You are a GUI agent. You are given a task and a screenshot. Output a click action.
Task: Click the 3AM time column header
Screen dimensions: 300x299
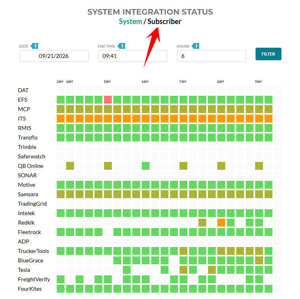point(60,82)
